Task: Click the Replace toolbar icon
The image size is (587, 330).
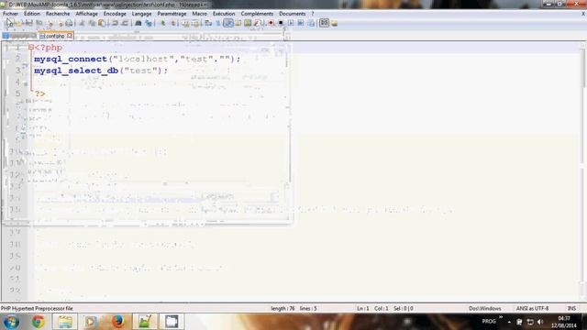Action: [x=149, y=23]
